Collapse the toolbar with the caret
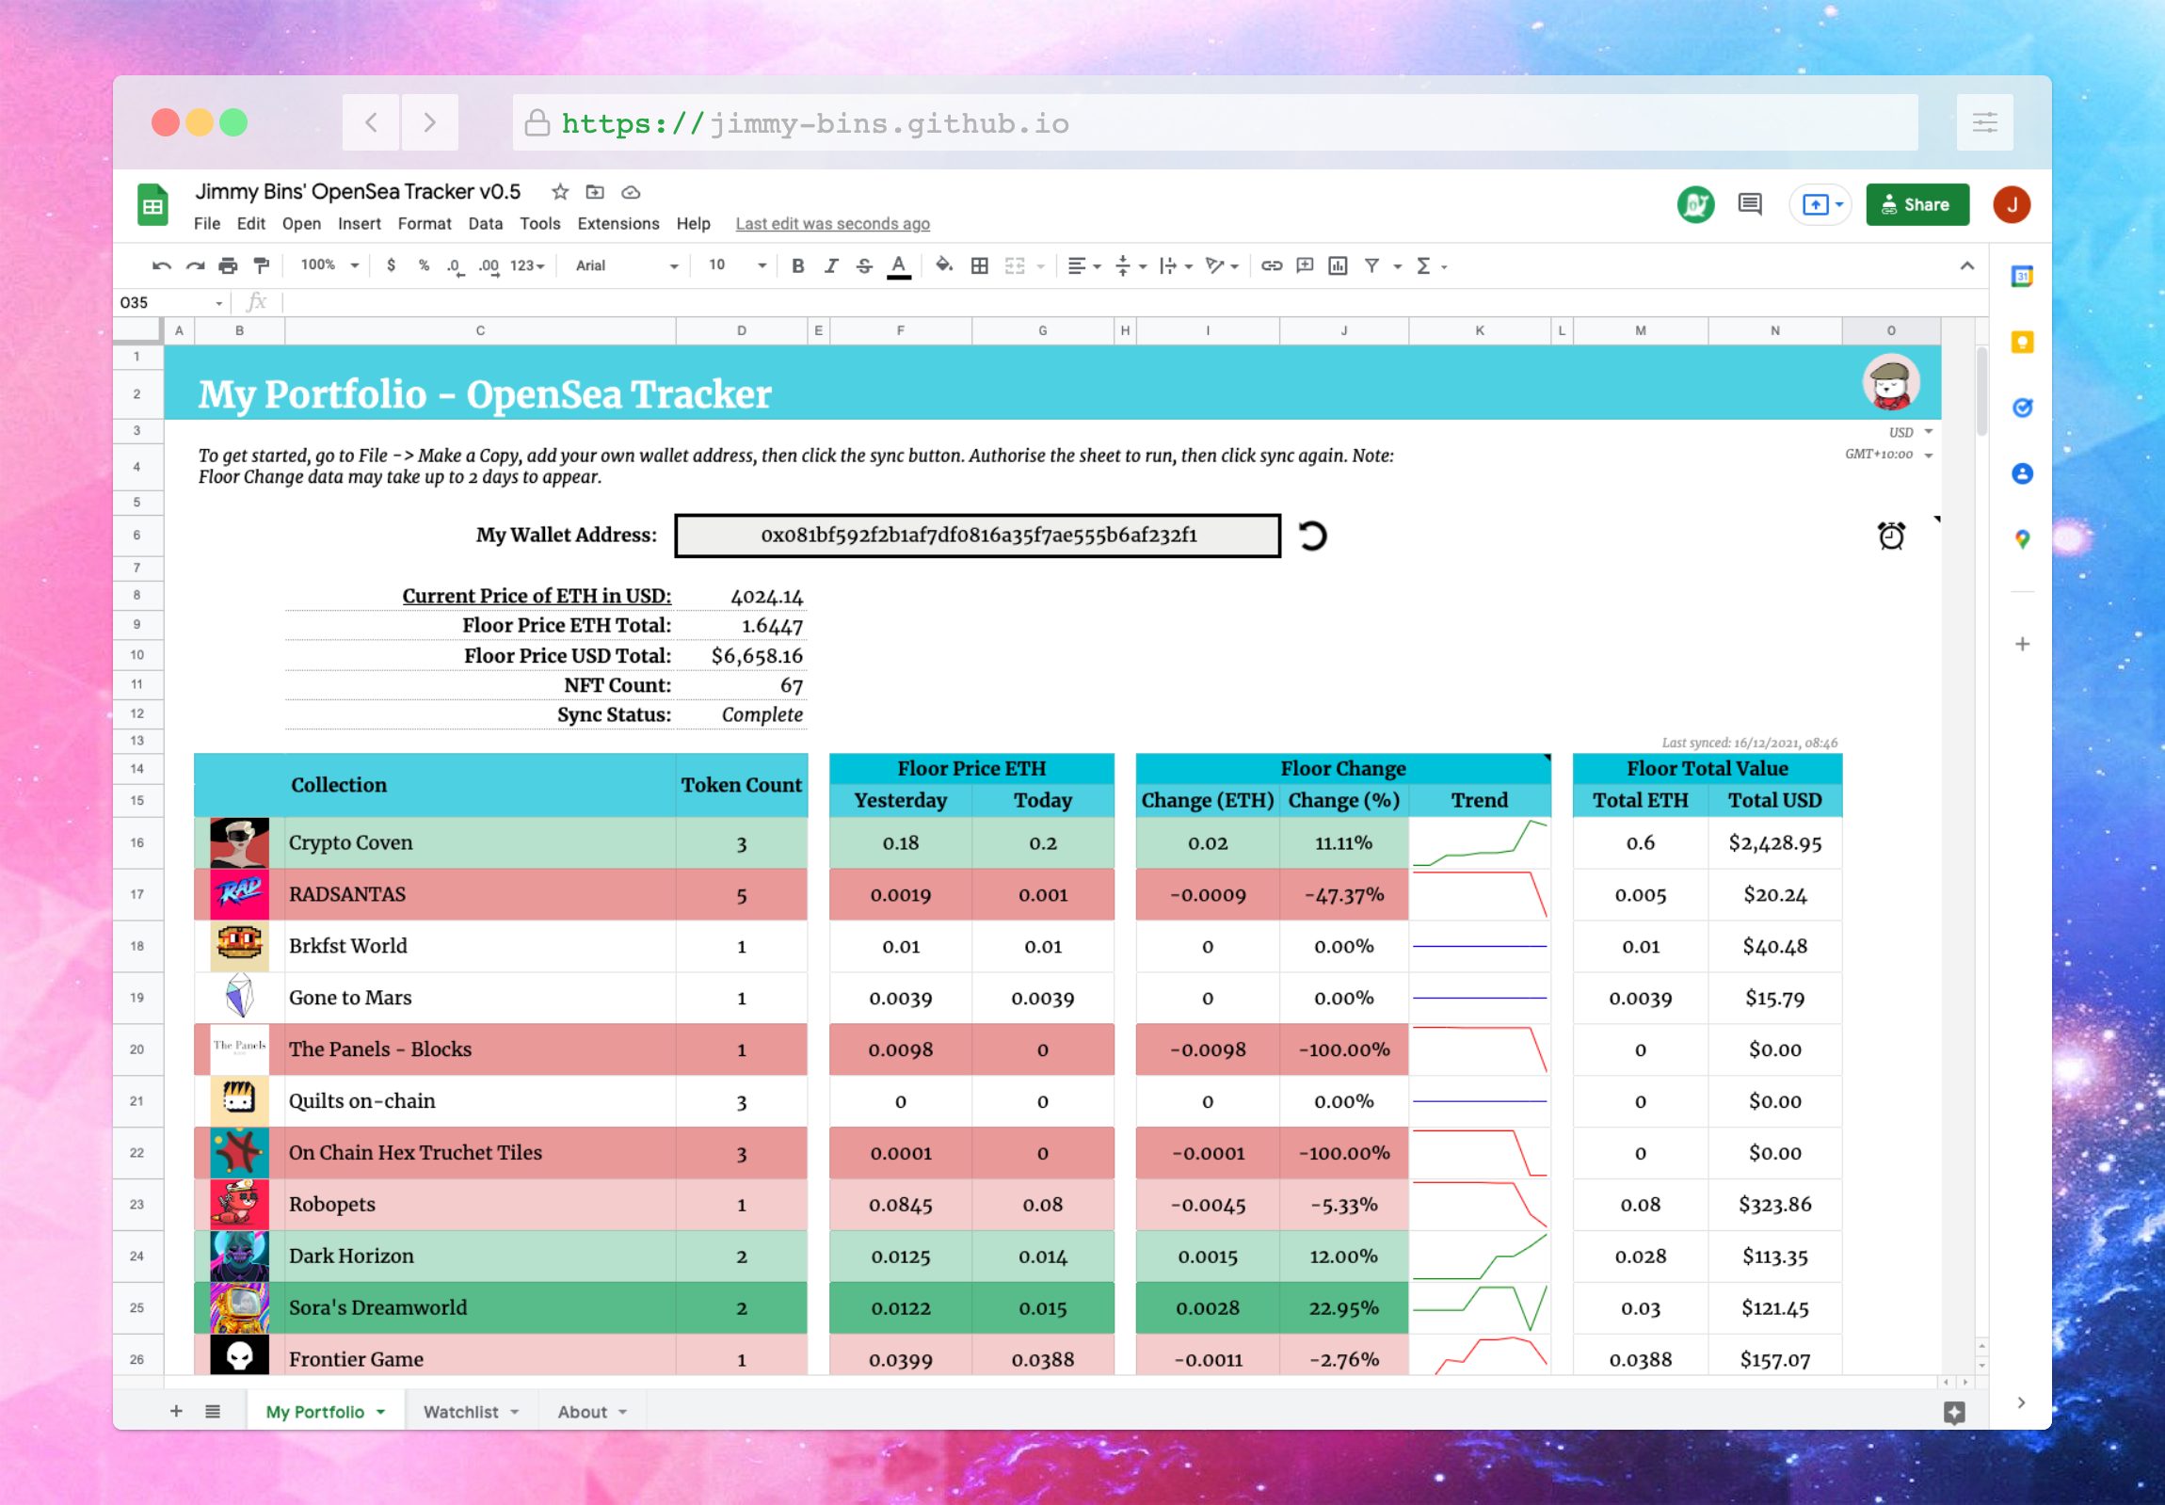Viewport: 2165px width, 1505px height. click(1967, 266)
